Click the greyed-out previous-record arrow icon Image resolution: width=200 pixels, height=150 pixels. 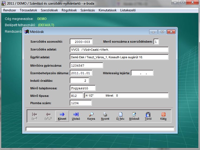48,116
